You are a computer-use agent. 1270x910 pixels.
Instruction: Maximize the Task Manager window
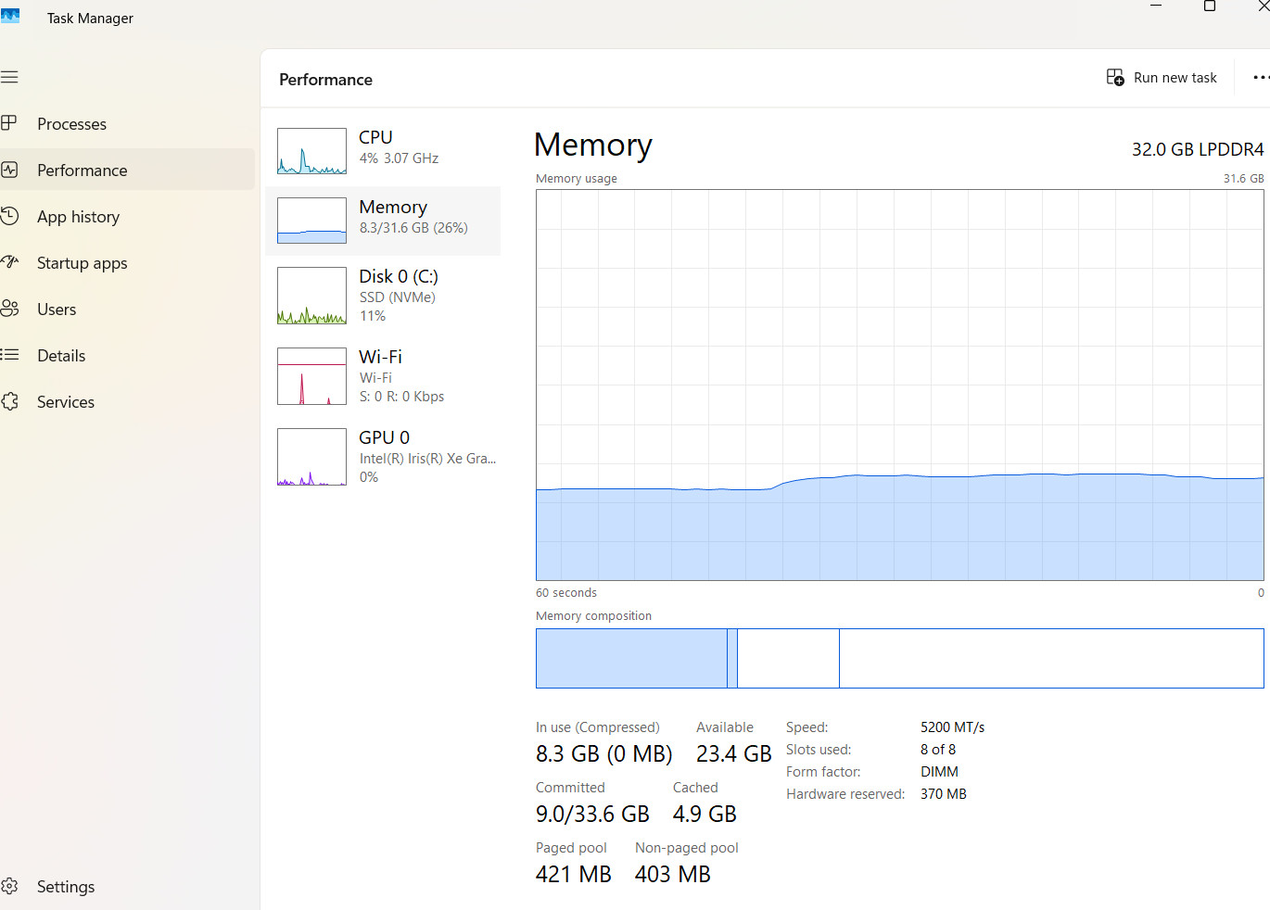[1210, 6]
